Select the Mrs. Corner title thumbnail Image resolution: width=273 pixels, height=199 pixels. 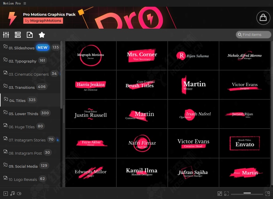142,56
